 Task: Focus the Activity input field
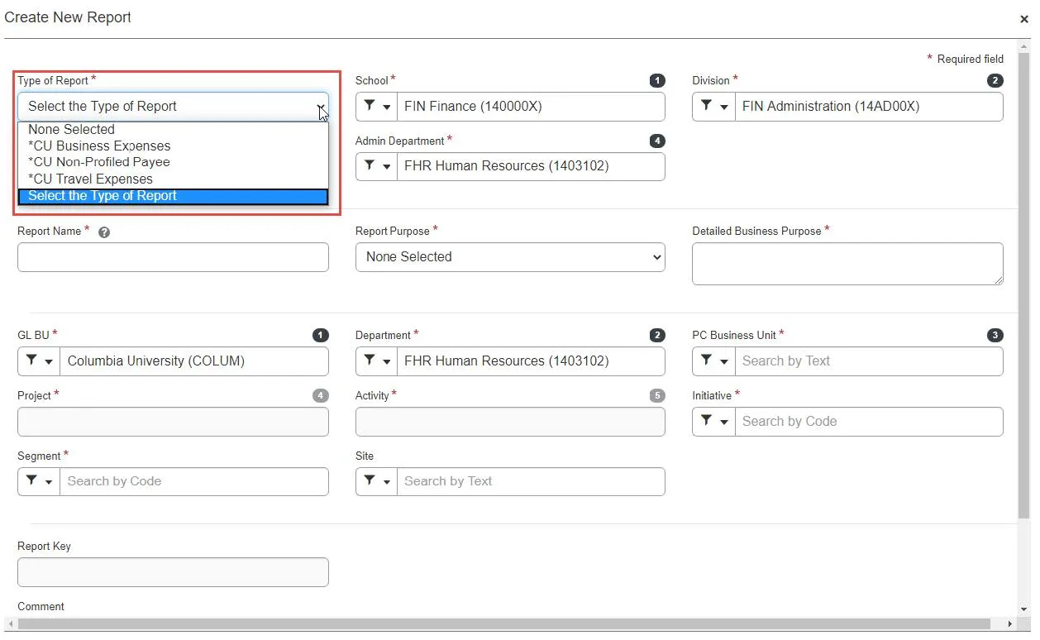pos(510,422)
